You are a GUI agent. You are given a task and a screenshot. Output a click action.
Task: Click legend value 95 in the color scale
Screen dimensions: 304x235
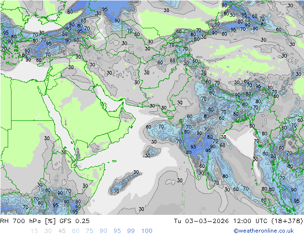[x=117, y=231]
